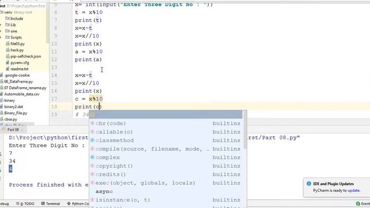
Task: Select pip-selfcheck.json file
Action: click(25, 57)
